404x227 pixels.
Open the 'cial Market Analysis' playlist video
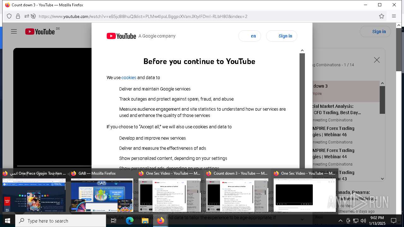point(346,113)
